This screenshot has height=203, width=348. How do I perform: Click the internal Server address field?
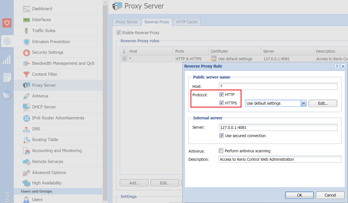(x=278, y=128)
